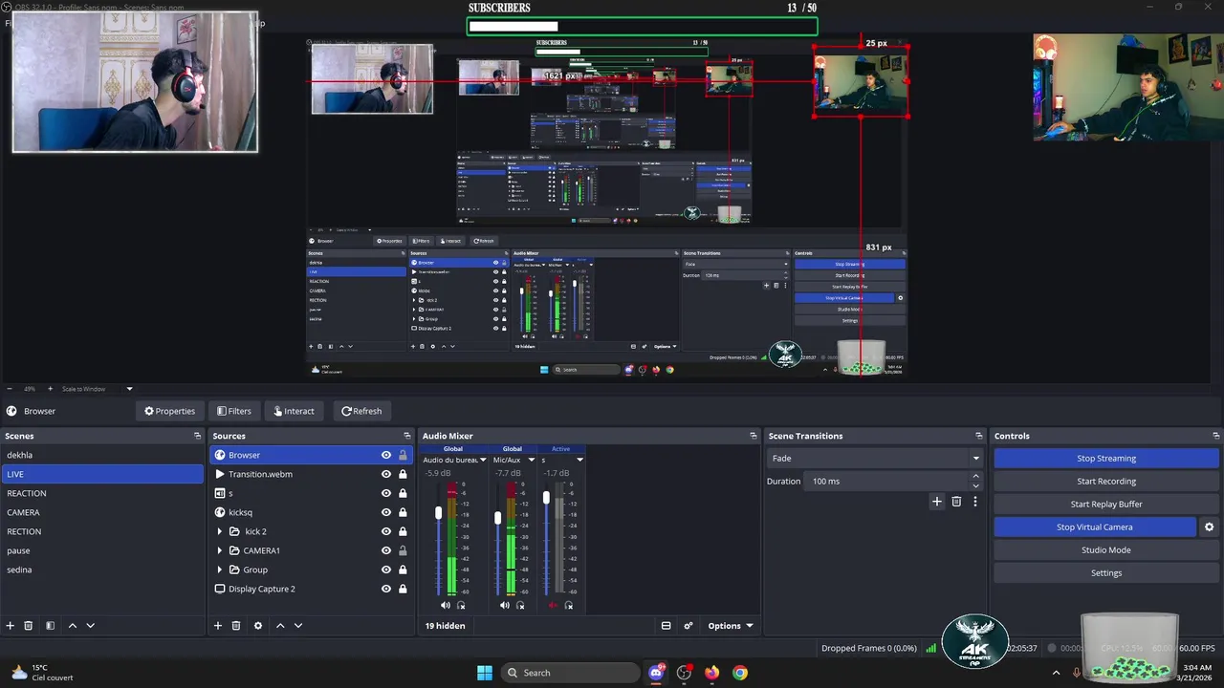Screen dimensions: 1224x688
Task: Open the Fade transition dropdown
Action: tap(874, 459)
